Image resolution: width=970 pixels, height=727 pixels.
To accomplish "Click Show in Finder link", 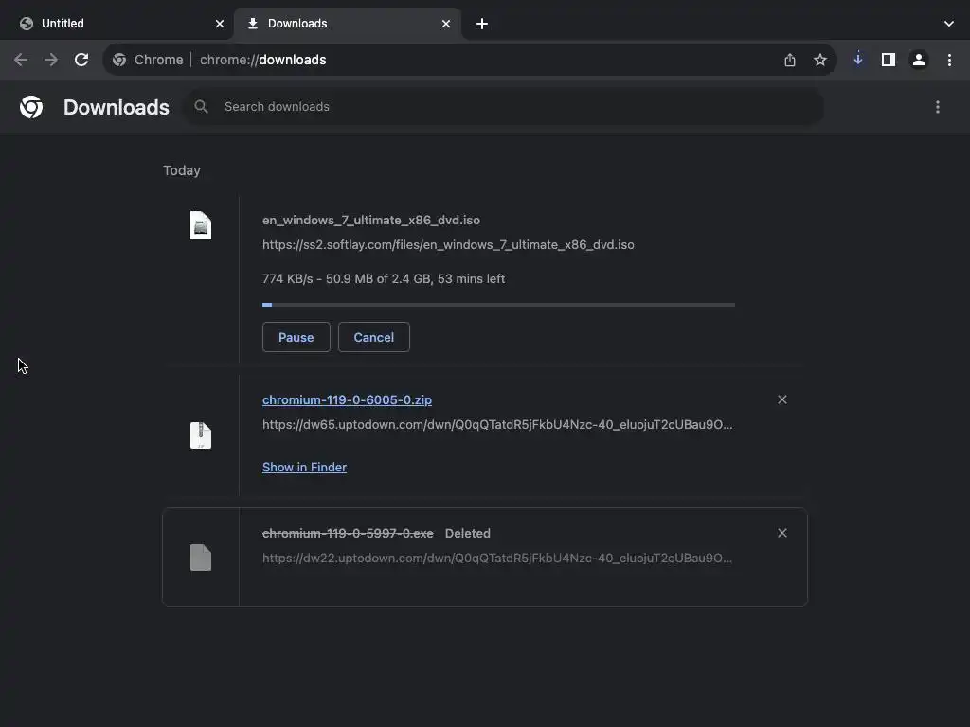I will [304, 467].
